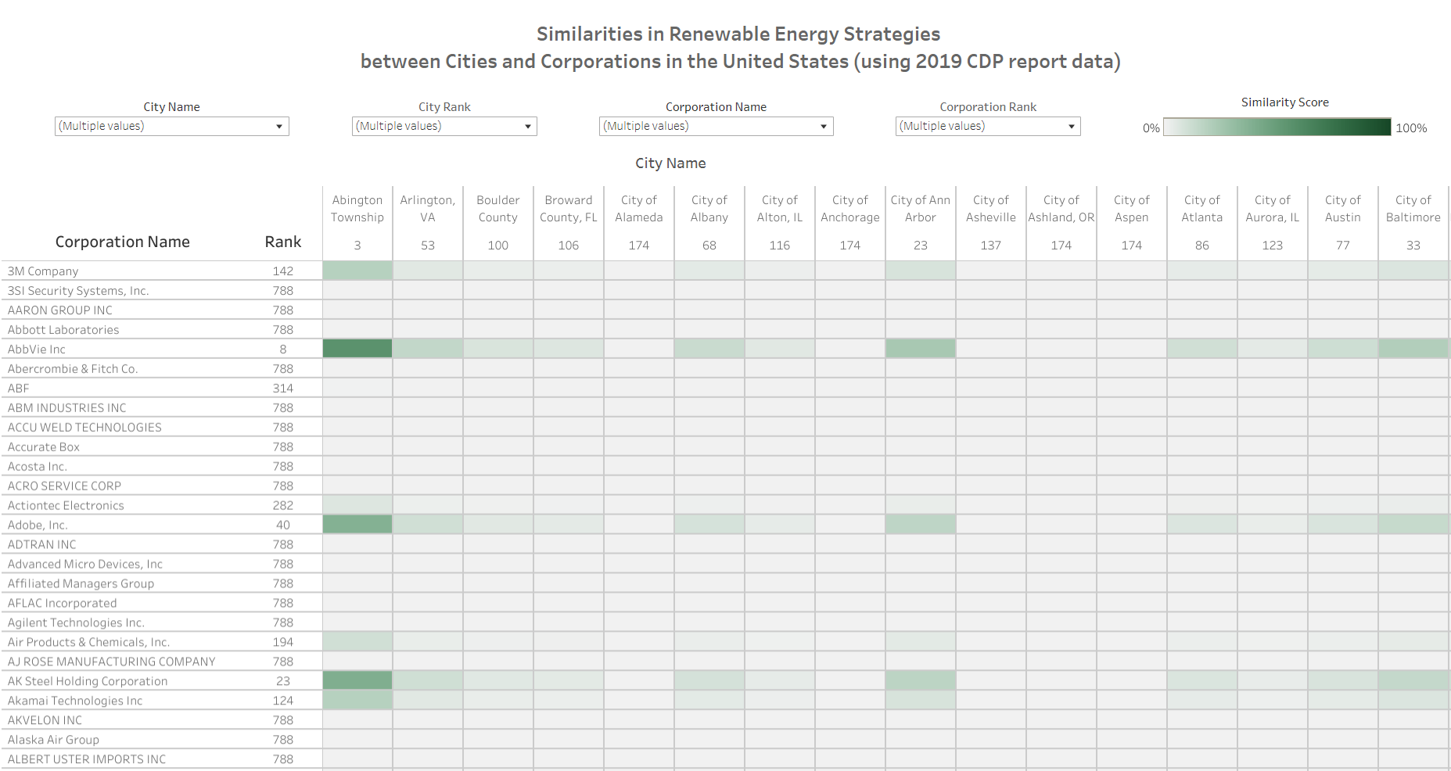Screen dimensions: 1451x771
Task: Select the AbbVie Inc and City of Ann Arbor cell
Action: pos(921,349)
